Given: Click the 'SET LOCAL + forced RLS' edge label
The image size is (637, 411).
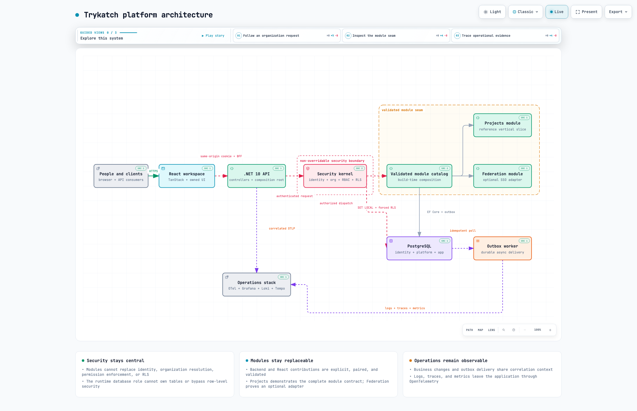Looking at the screenshot, I should [377, 208].
